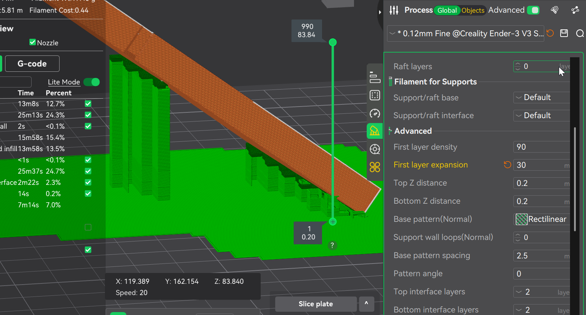
Task: Open the Others settings clover icon
Action: tap(375, 167)
